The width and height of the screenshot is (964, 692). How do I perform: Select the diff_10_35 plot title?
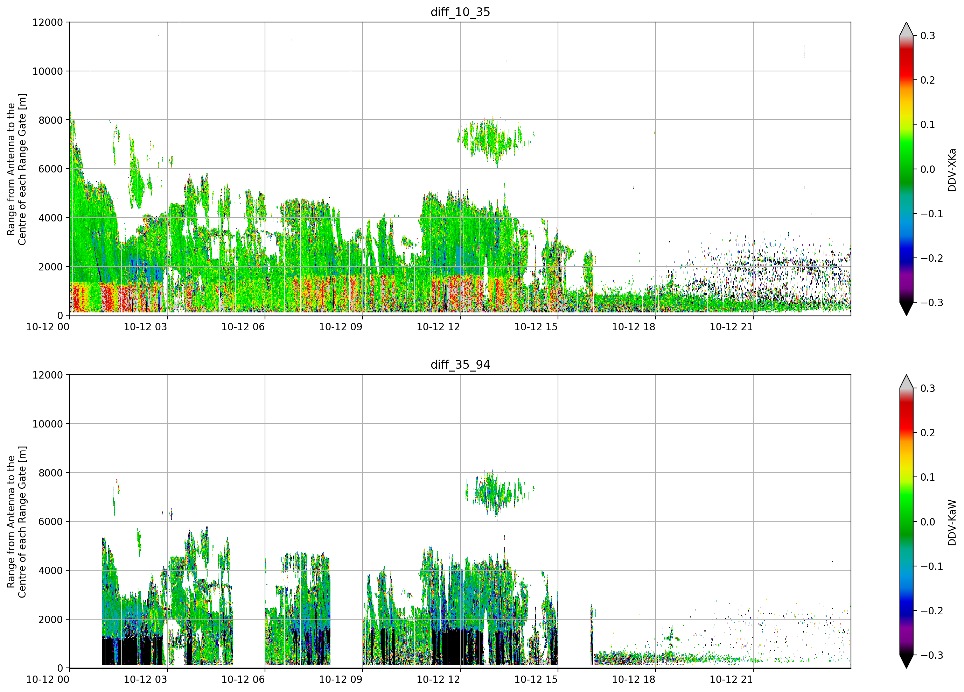[460, 12]
